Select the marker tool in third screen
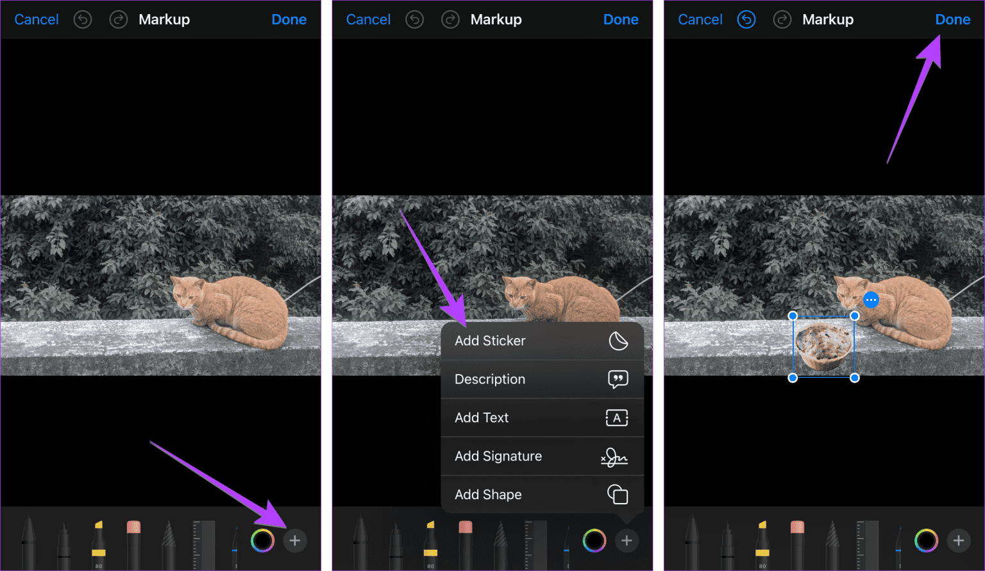Viewport: 985px width, 571px height. (x=727, y=547)
